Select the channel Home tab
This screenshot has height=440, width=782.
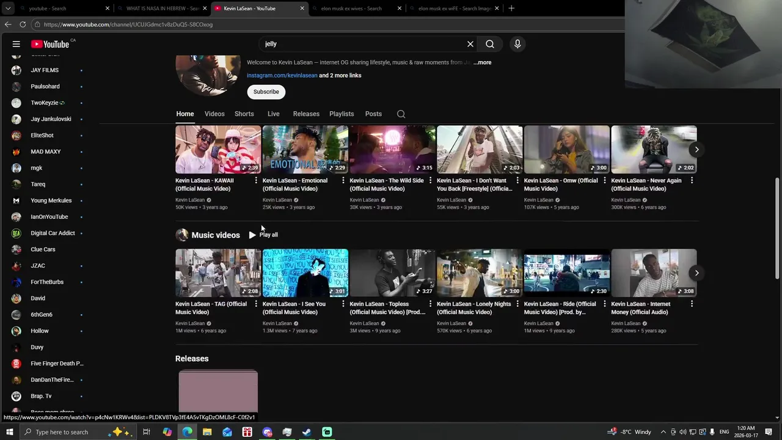(x=185, y=114)
